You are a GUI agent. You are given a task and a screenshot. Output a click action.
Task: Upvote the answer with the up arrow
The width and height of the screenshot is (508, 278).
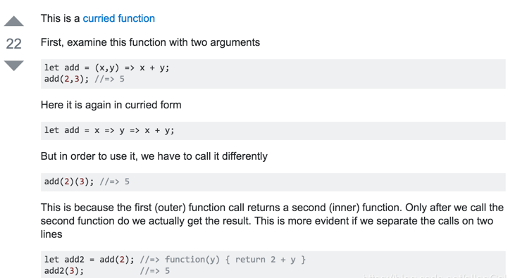tap(13, 21)
